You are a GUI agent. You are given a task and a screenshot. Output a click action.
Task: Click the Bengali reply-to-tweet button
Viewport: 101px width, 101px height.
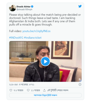pos(46,95)
